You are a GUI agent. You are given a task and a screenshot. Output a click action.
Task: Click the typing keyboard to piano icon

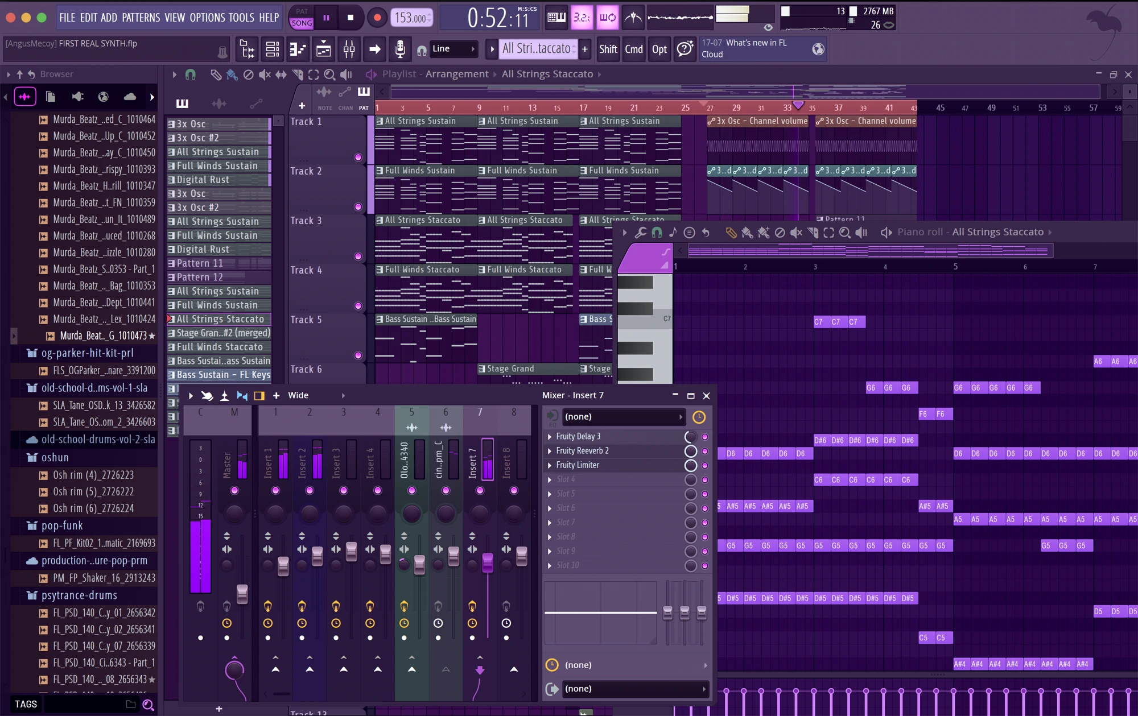[556, 18]
